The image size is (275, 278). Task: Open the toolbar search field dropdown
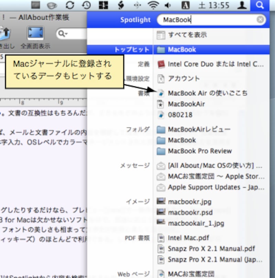tap(63, 34)
